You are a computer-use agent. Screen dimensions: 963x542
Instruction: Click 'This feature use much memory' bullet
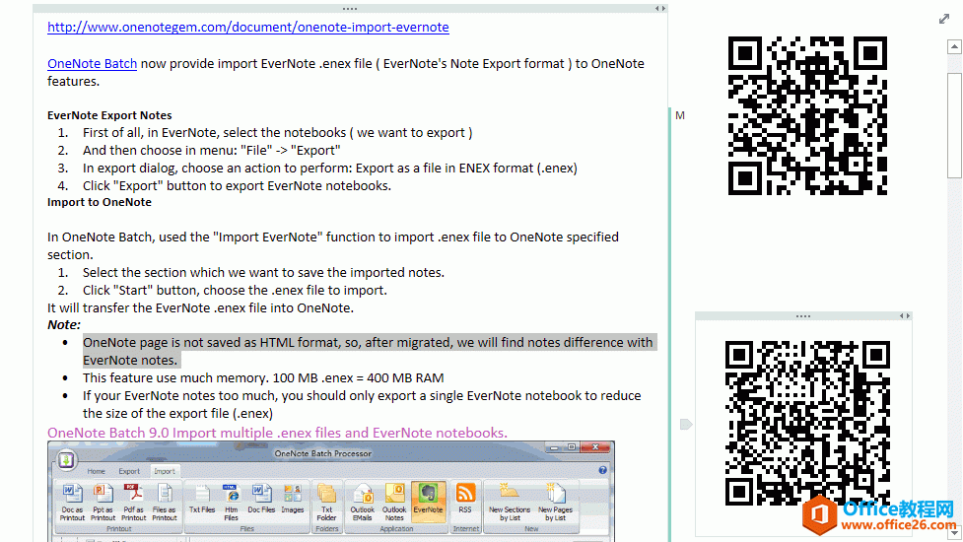pos(263,378)
